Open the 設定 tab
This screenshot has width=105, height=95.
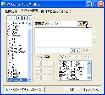coord(65,11)
